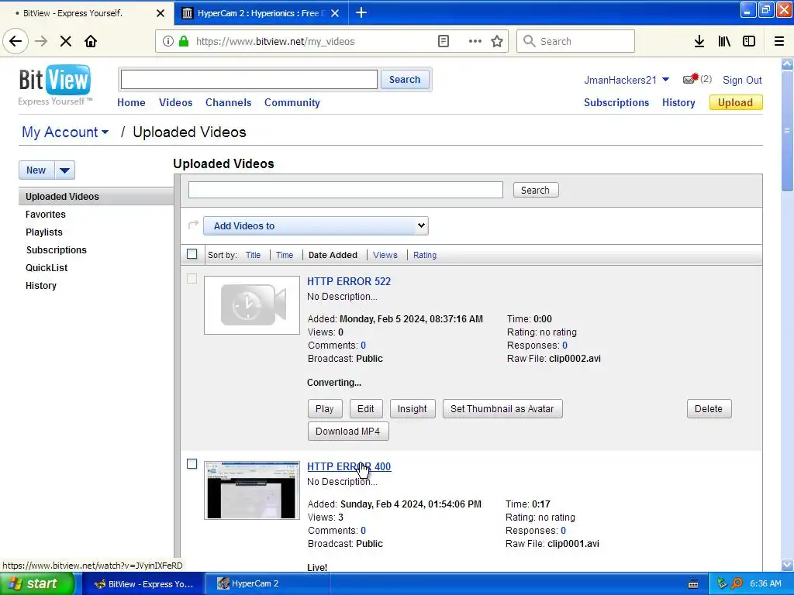Screen dimensions: 794x595
Task: Open the library bookshelf icon
Action: [724, 42]
